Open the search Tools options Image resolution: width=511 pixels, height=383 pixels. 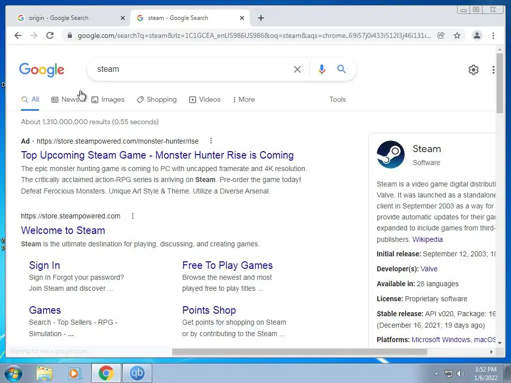point(337,99)
